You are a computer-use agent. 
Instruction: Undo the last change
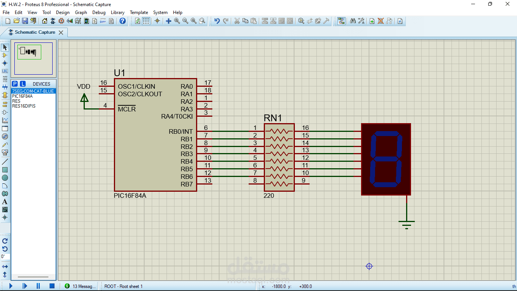pyautogui.click(x=217, y=21)
